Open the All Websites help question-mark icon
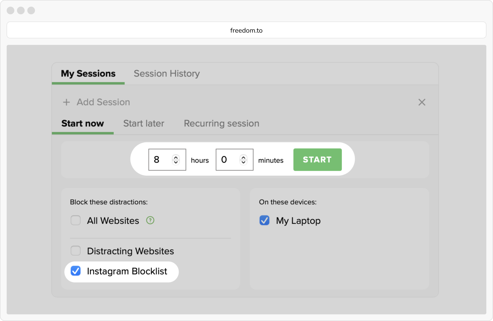 (150, 220)
